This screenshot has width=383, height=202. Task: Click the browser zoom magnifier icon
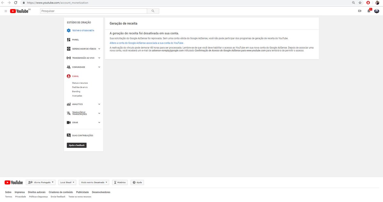pos(353,3)
